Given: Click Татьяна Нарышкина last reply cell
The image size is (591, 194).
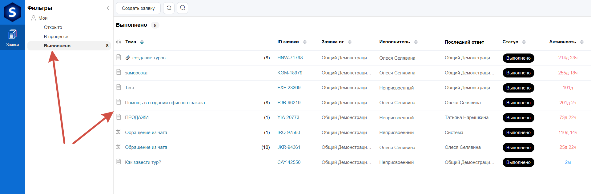Looking at the screenshot, I should (x=466, y=117).
